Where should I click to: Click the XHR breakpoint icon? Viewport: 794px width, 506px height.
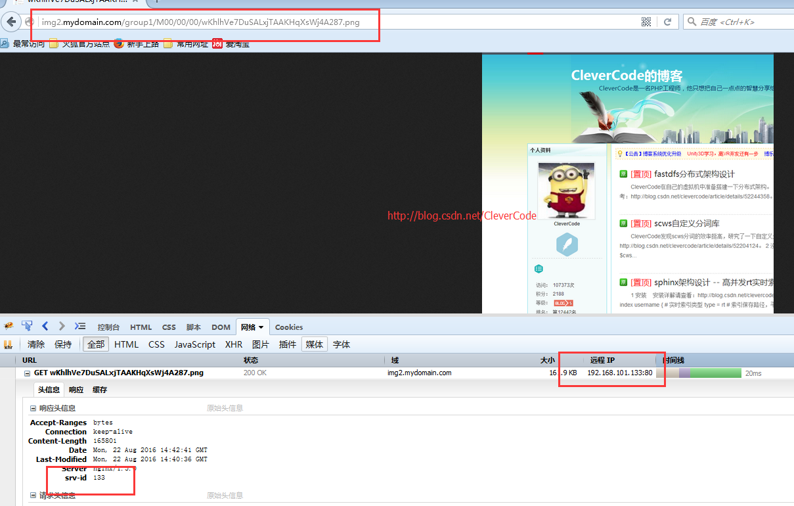pos(9,344)
